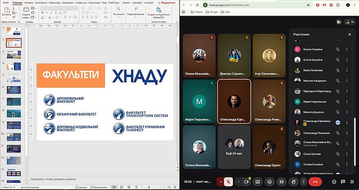This screenshot has width=359, height=190.
Task: Click the Примечания button in status bar
Action: 98,187
